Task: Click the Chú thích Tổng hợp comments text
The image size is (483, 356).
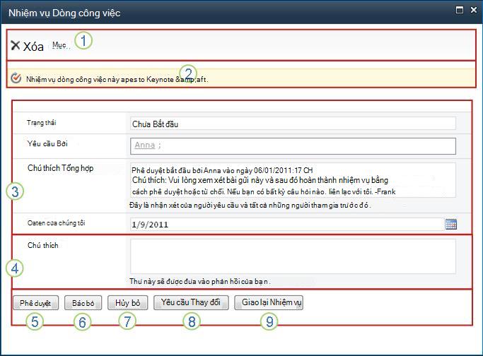Action: (293, 180)
